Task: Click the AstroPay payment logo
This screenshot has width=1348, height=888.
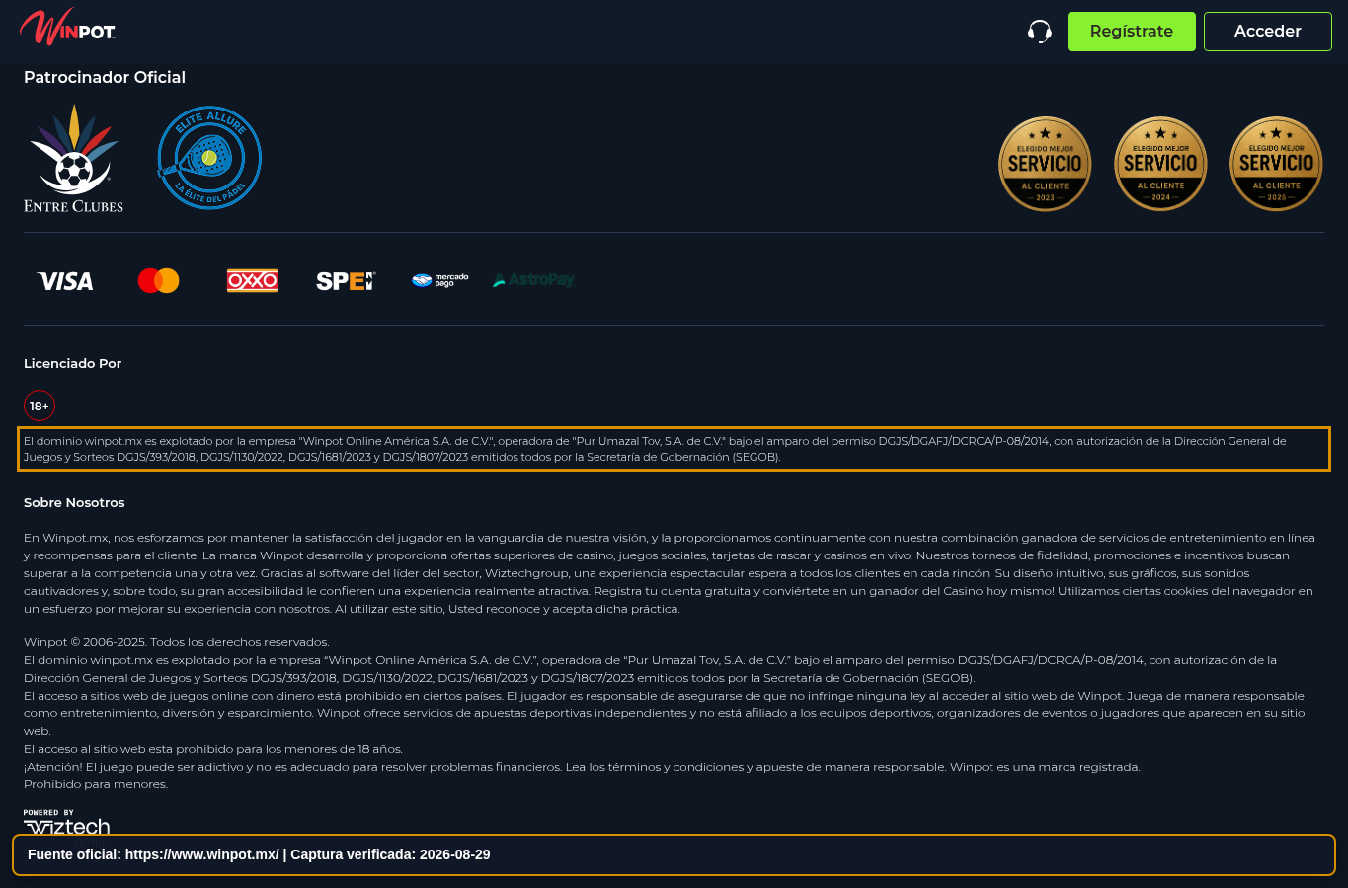Action: pos(533,280)
